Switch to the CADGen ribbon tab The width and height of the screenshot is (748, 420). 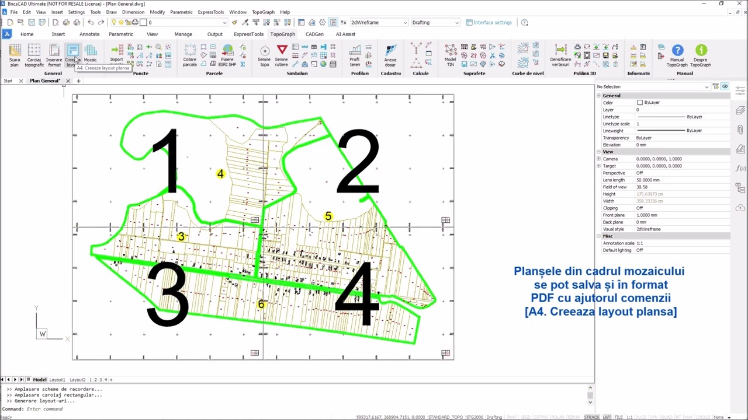coord(314,34)
